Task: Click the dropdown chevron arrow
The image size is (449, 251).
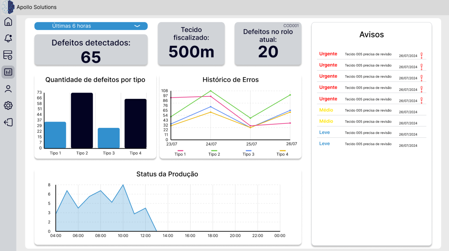Action: click(x=137, y=26)
